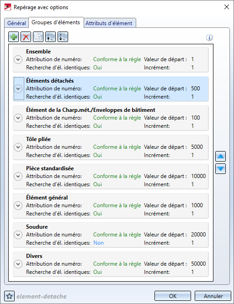
Task: Click the red X delete group icon
Action: click(x=26, y=37)
